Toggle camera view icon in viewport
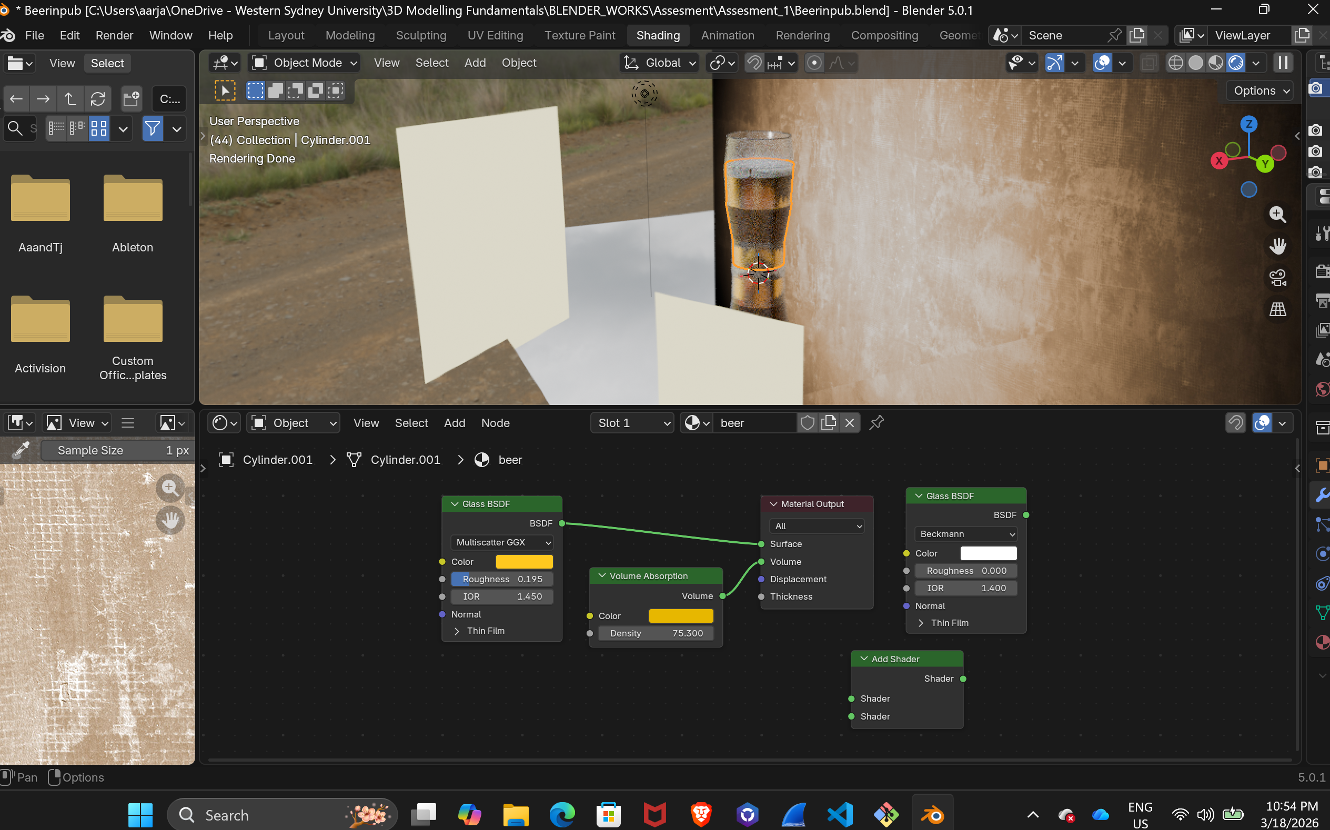This screenshot has height=830, width=1330. pos(1277,278)
